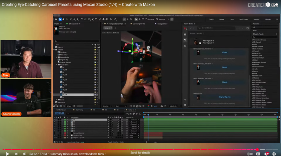Open the Render Queue tab
The width and height of the screenshot is (281, 156).
(x=61, y=110)
